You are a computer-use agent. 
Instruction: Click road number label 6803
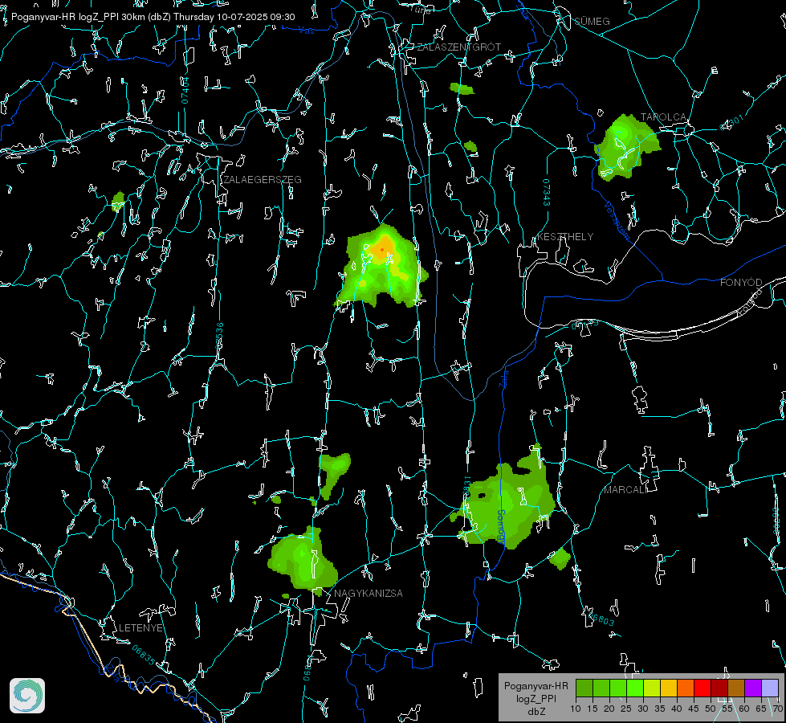602,619
